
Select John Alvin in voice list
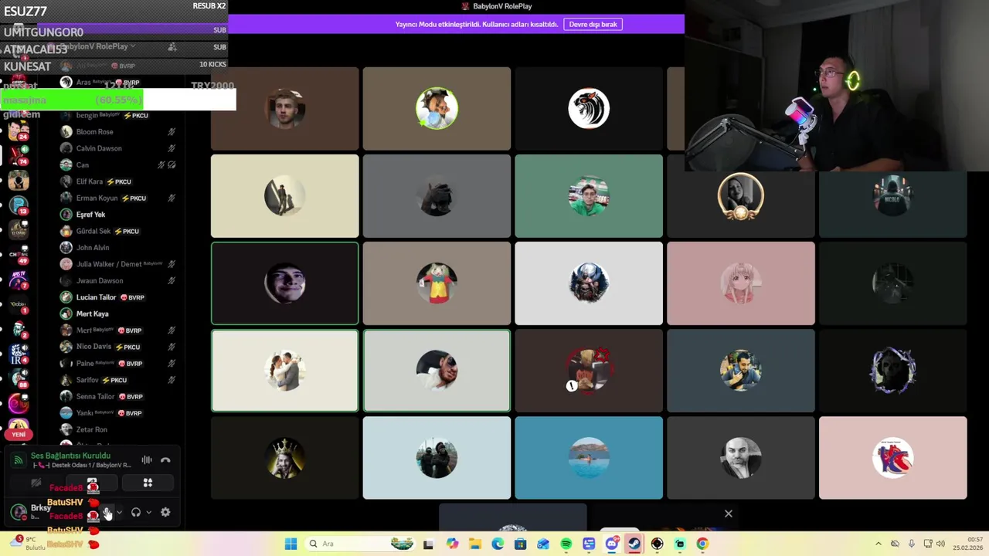pyautogui.click(x=118, y=248)
